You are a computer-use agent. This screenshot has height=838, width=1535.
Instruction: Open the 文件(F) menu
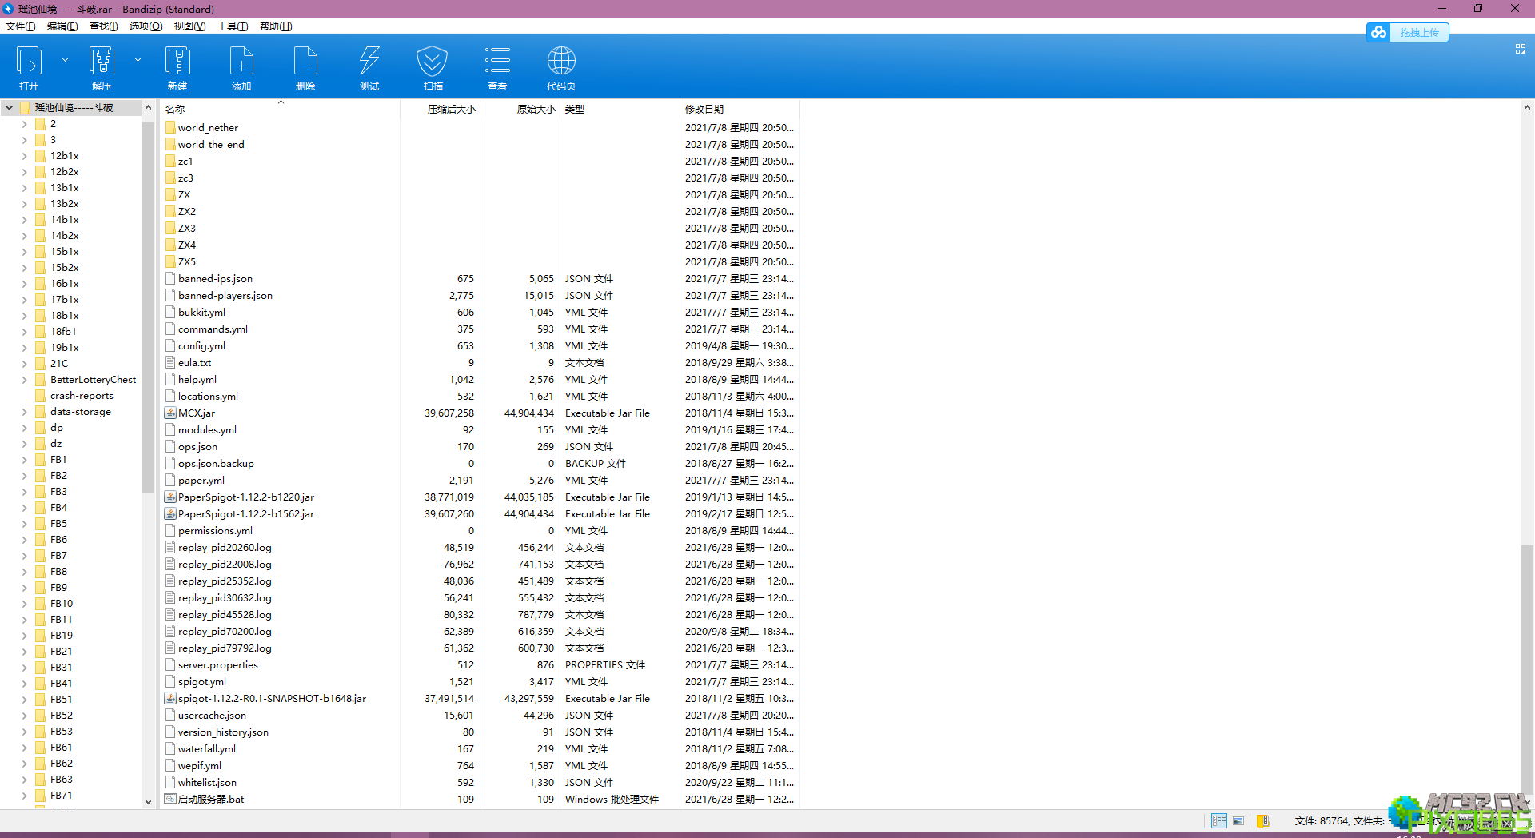point(21,26)
